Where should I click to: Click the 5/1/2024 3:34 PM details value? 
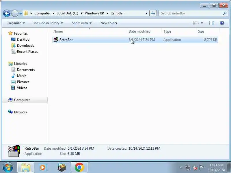(81, 148)
